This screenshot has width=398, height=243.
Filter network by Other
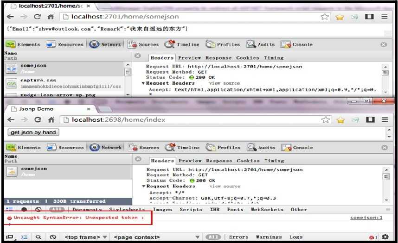pyautogui.click(x=299, y=209)
